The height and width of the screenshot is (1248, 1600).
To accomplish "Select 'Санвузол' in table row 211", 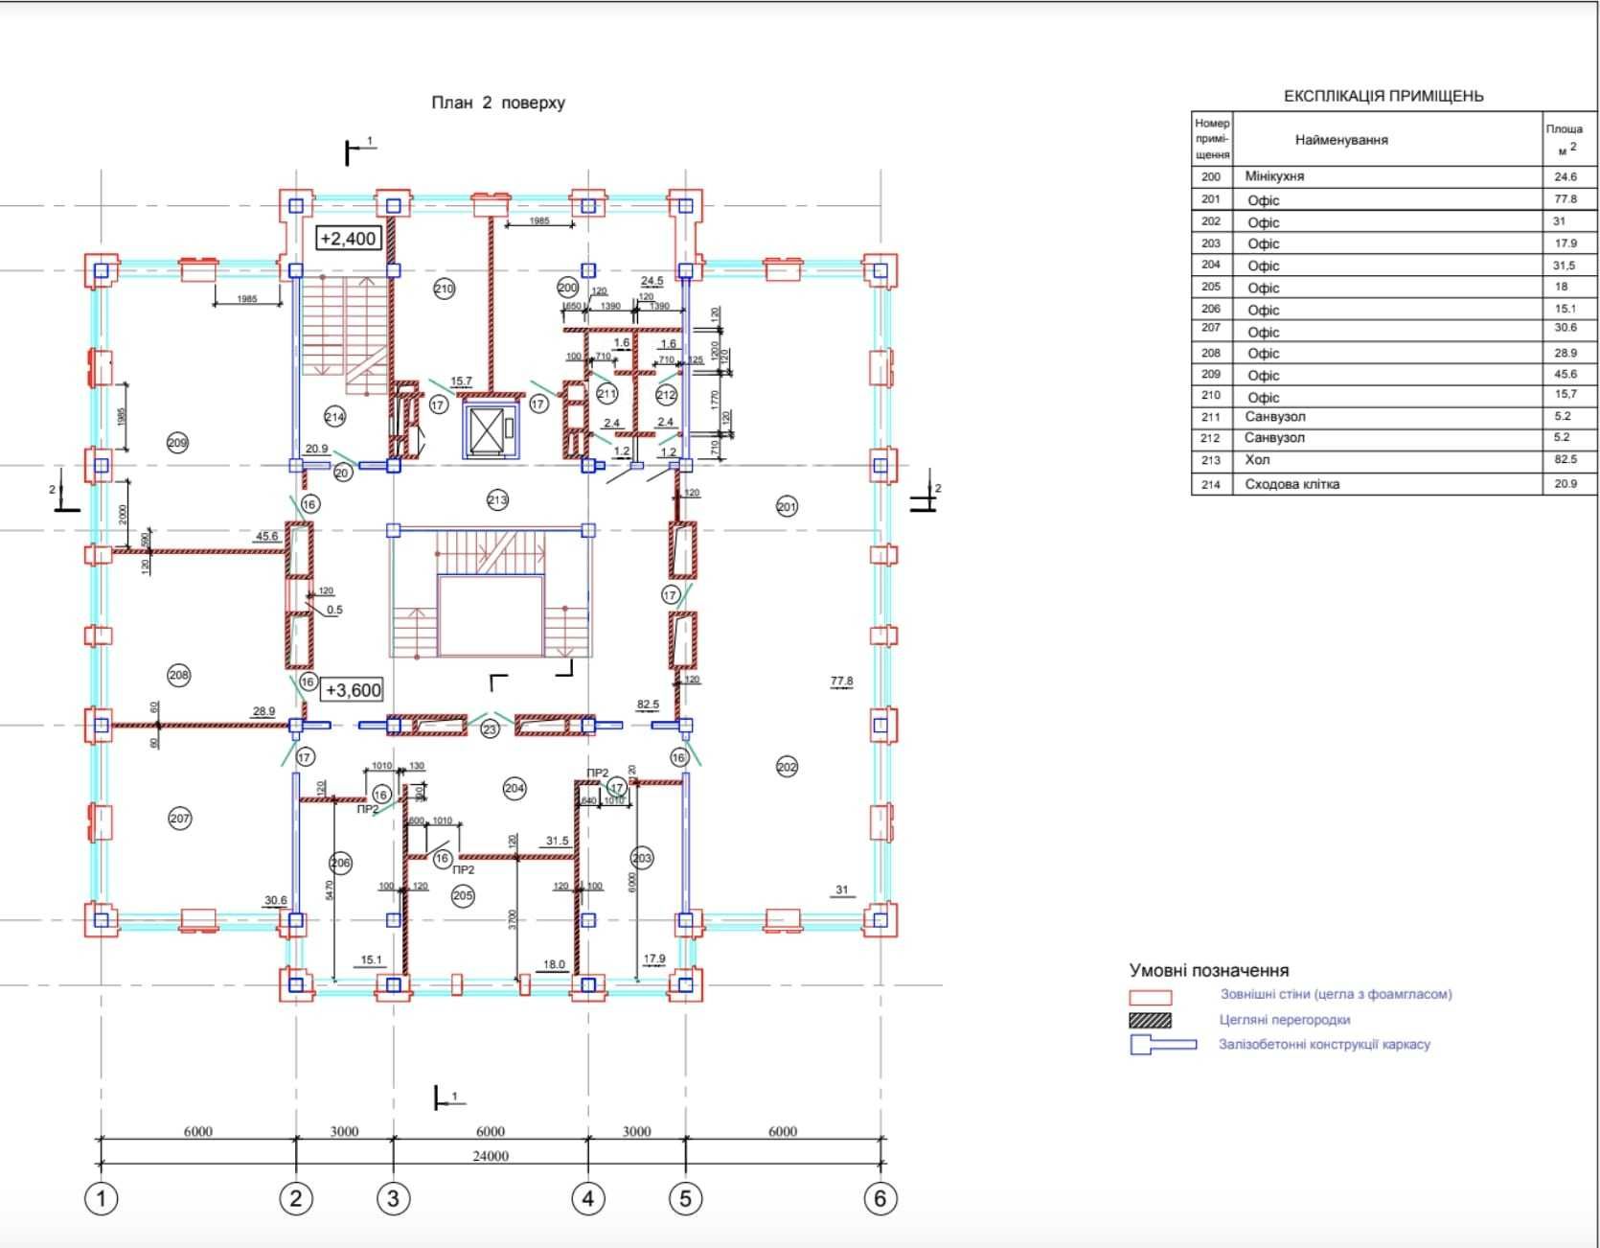I will coord(1275,417).
